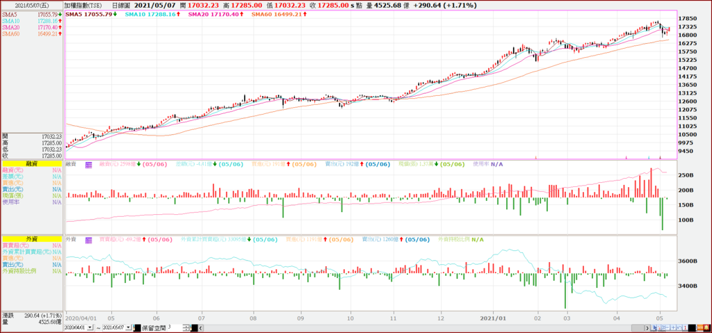Click the yellow 外資 panel header

click(32, 238)
